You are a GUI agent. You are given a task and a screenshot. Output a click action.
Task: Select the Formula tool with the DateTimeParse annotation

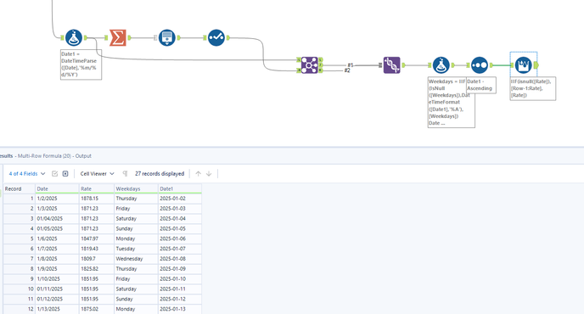[x=74, y=37]
